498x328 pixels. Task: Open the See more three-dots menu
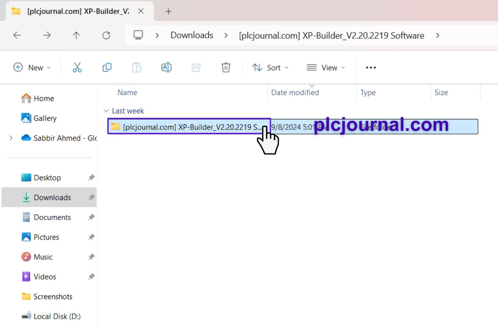pyautogui.click(x=371, y=68)
